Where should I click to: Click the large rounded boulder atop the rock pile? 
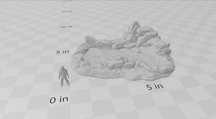point(145,31)
